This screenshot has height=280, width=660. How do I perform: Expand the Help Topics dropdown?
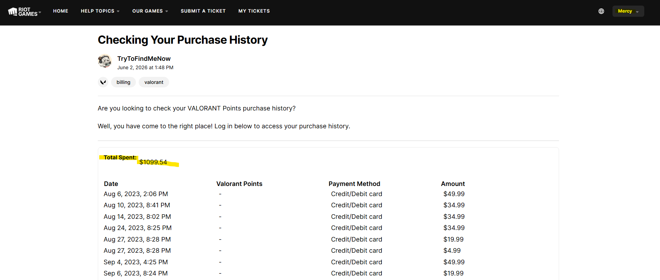click(100, 11)
